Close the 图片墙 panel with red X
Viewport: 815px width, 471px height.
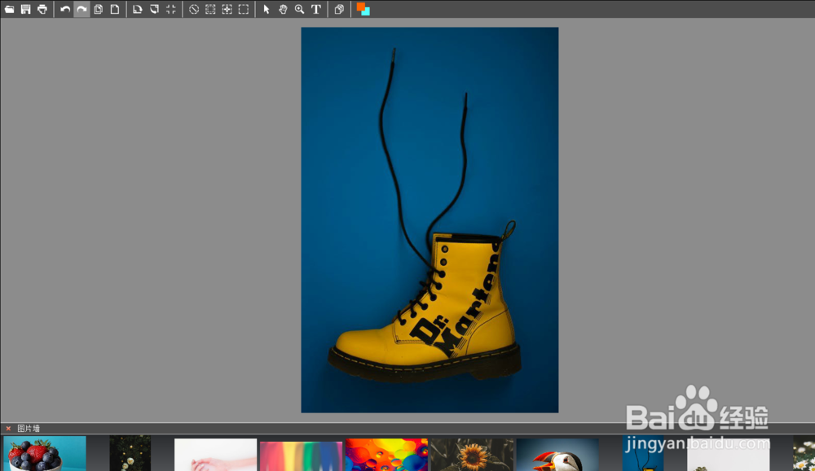click(x=8, y=429)
